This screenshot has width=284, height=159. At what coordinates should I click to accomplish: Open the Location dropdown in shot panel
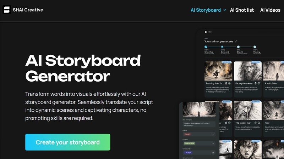tap(199, 143)
